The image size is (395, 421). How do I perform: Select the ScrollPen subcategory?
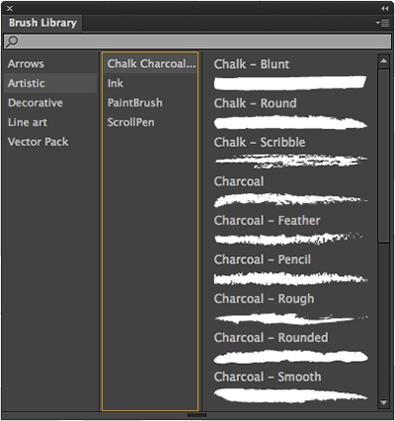pyautogui.click(x=130, y=122)
